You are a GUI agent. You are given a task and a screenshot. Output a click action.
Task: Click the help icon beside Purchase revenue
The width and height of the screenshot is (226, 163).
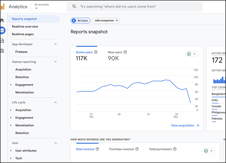137,149
